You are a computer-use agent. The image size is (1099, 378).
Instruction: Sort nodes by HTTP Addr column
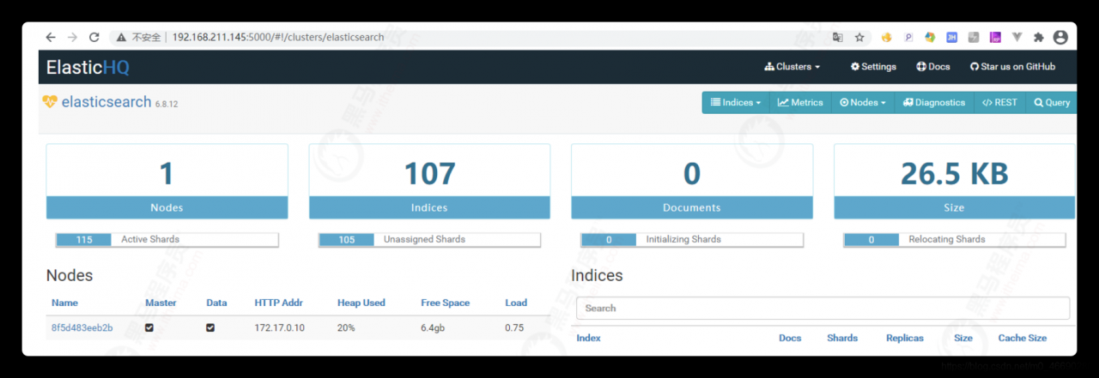pyautogui.click(x=278, y=303)
